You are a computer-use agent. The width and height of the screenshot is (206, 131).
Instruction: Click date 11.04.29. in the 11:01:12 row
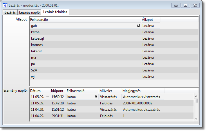[x=37, y=110]
